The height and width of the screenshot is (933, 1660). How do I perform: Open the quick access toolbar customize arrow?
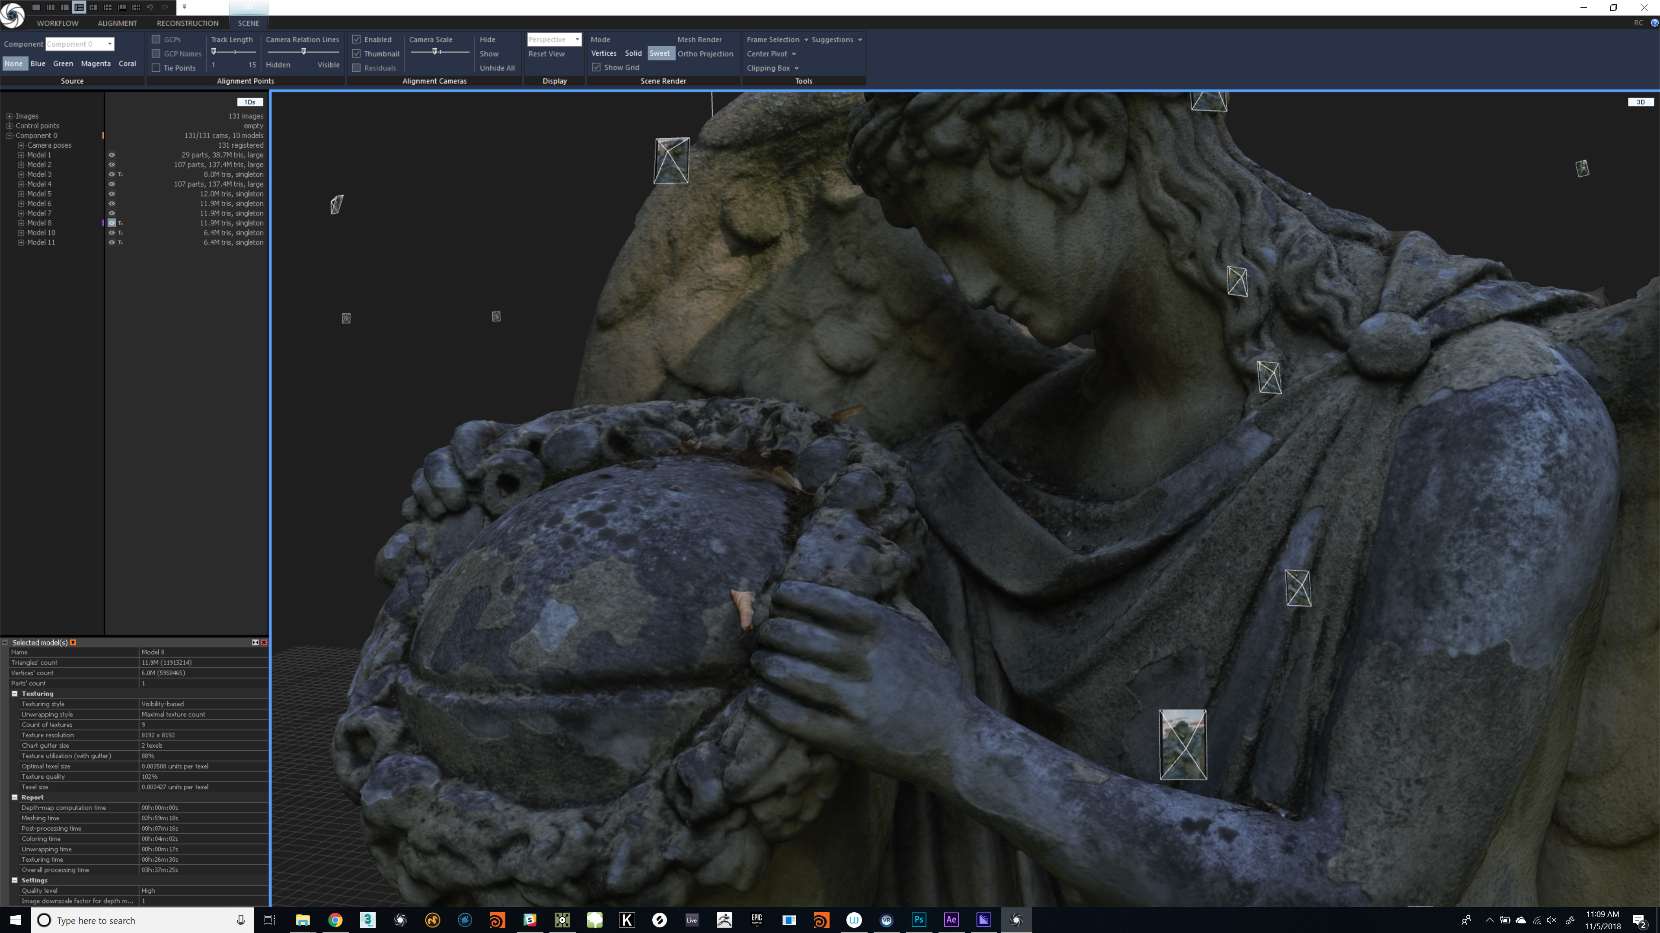(184, 7)
